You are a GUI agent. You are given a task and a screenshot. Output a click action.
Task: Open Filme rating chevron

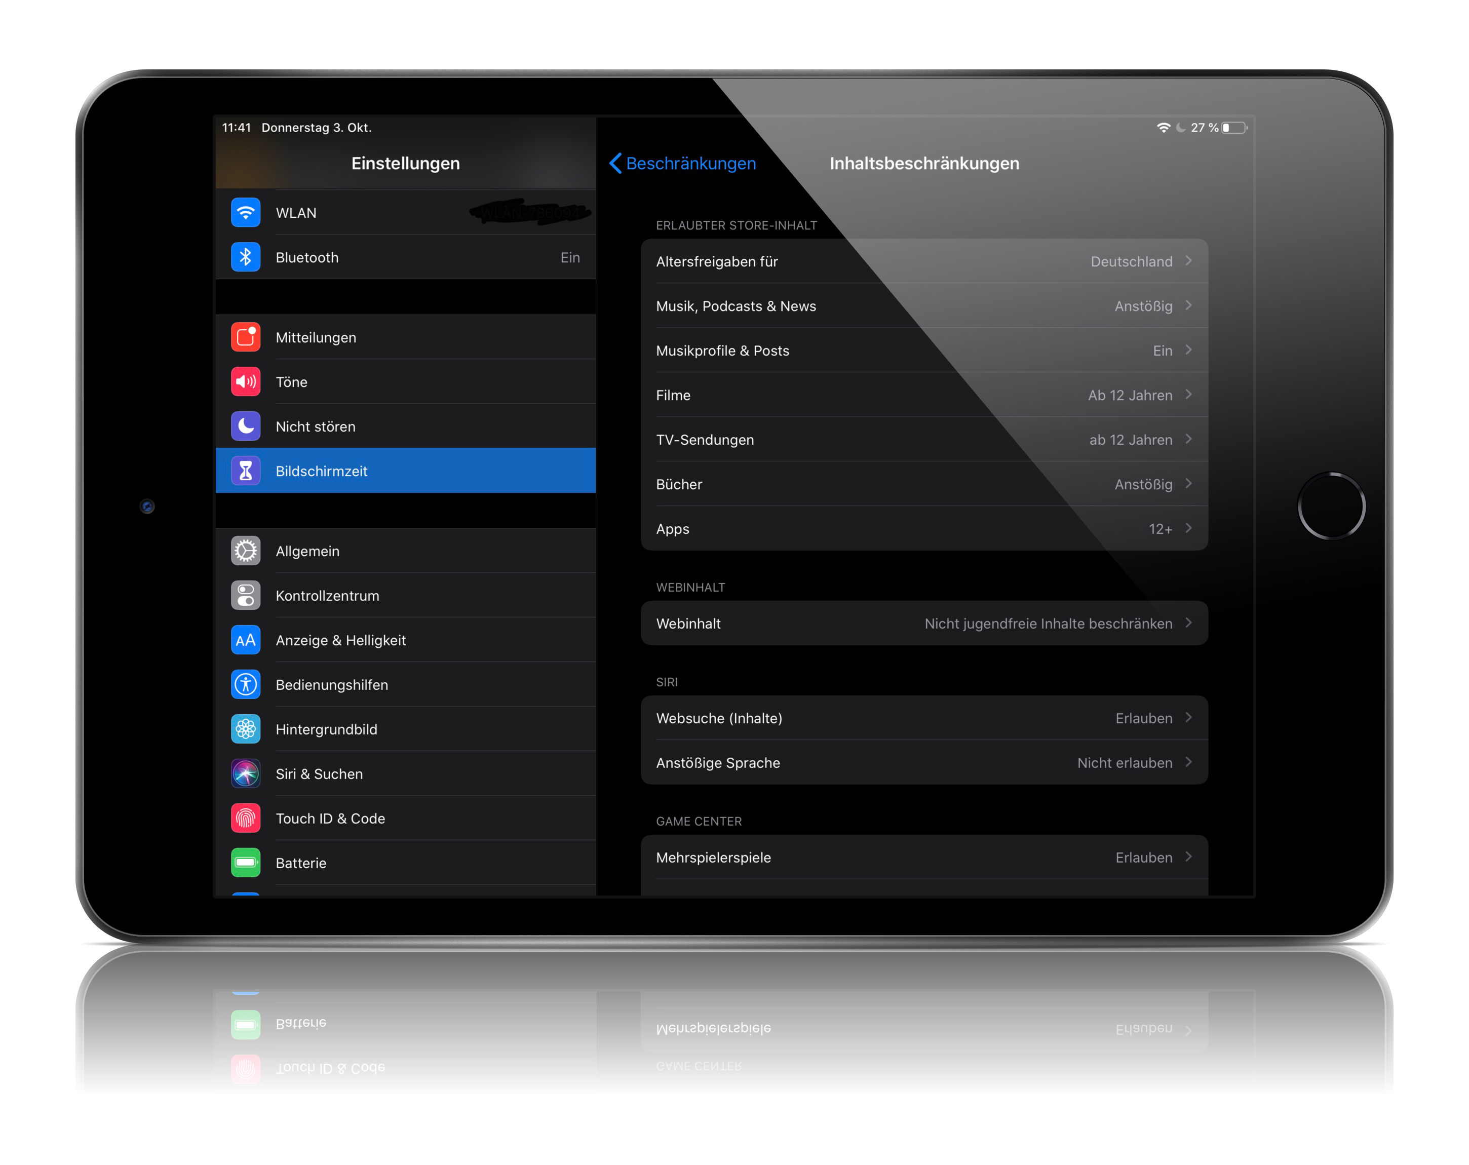pos(1188,395)
